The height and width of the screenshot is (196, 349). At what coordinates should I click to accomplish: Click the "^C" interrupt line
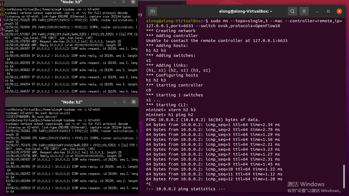pyautogui.click(x=149, y=184)
